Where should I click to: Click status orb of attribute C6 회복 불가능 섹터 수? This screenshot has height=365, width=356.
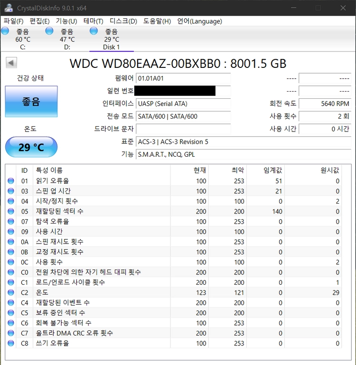click(x=11, y=323)
